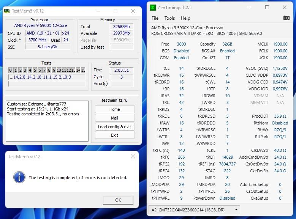
Task: Click the Home button in TestMem5
Action: tap(115, 109)
